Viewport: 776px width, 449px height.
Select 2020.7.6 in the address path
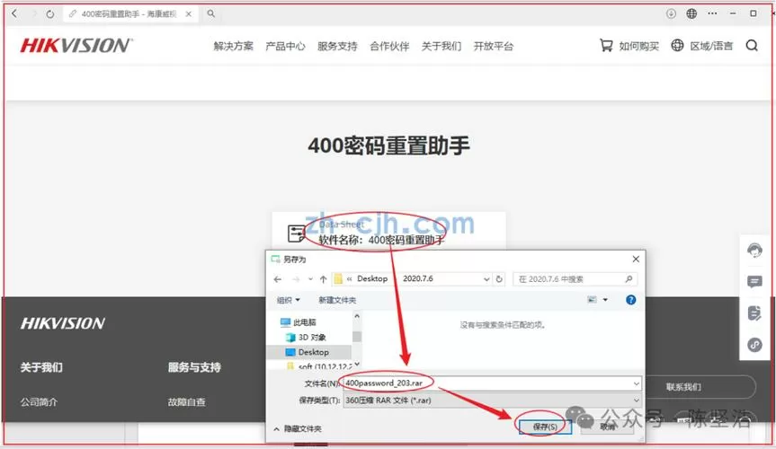pyautogui.click(x=418, y=279)
